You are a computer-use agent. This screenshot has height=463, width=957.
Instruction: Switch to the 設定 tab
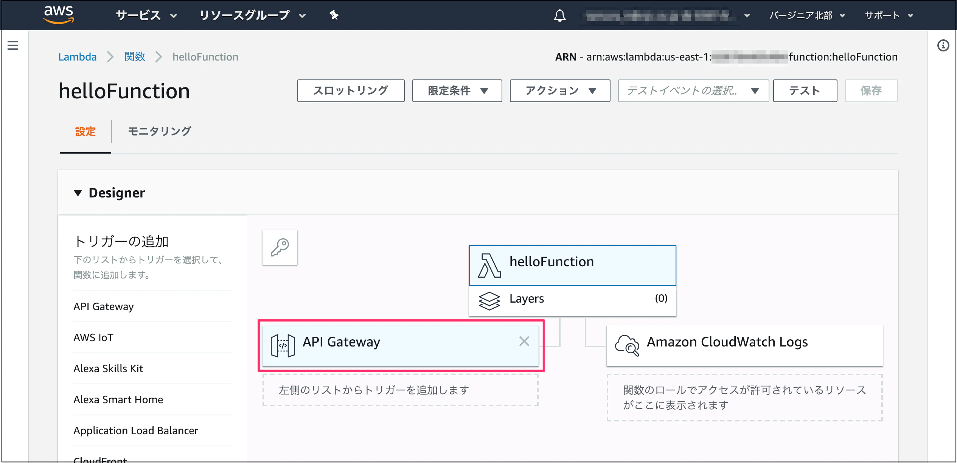tap(85, 132)
